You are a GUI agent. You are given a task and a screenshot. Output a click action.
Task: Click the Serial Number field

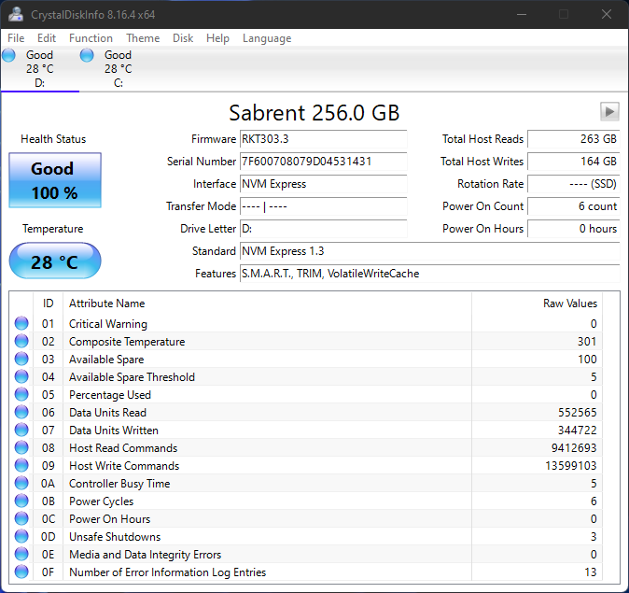click(323, 162)
